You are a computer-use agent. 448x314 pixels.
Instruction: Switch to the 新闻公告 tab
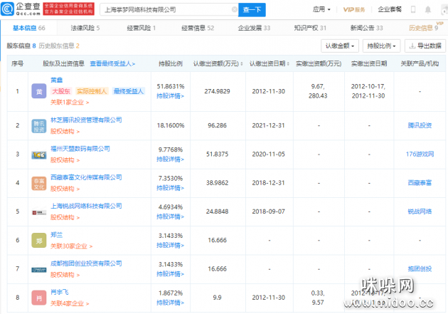click(366, 28)
